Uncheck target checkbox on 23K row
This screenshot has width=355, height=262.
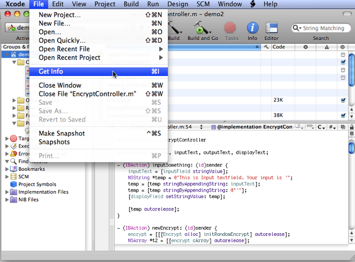343,100
